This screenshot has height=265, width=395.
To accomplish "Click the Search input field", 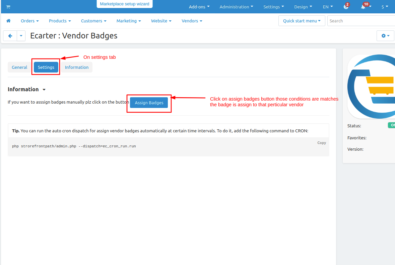I will (x=361, y=21).
